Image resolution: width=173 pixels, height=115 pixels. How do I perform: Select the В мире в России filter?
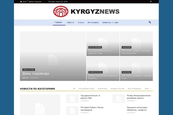click(x=118, y=89)
